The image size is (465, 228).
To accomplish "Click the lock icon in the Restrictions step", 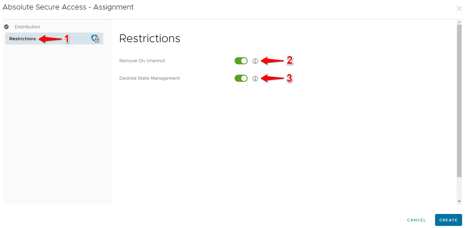I will pyautogui.click(x=95, y=39).
